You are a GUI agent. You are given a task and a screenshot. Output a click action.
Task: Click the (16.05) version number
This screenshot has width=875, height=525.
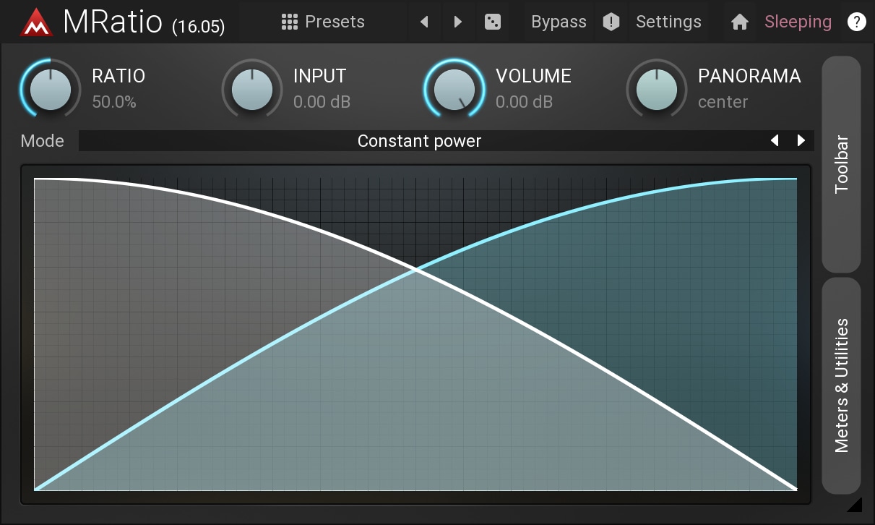[x=199, y=27]
